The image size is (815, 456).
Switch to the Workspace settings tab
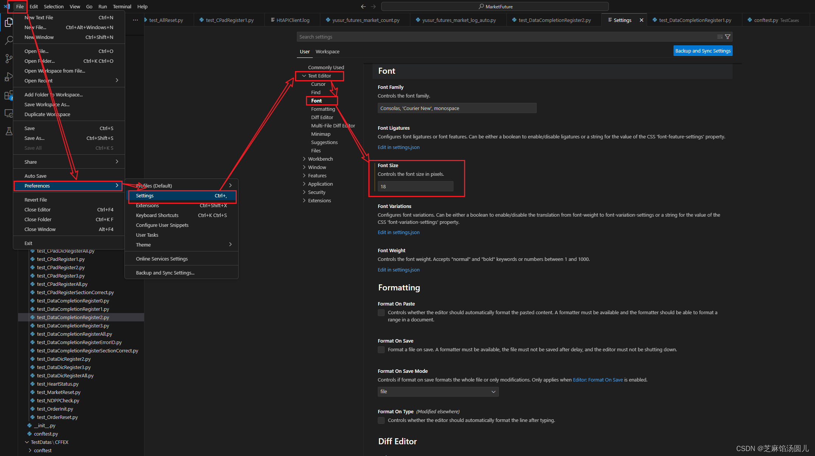(x=327, y=52)
